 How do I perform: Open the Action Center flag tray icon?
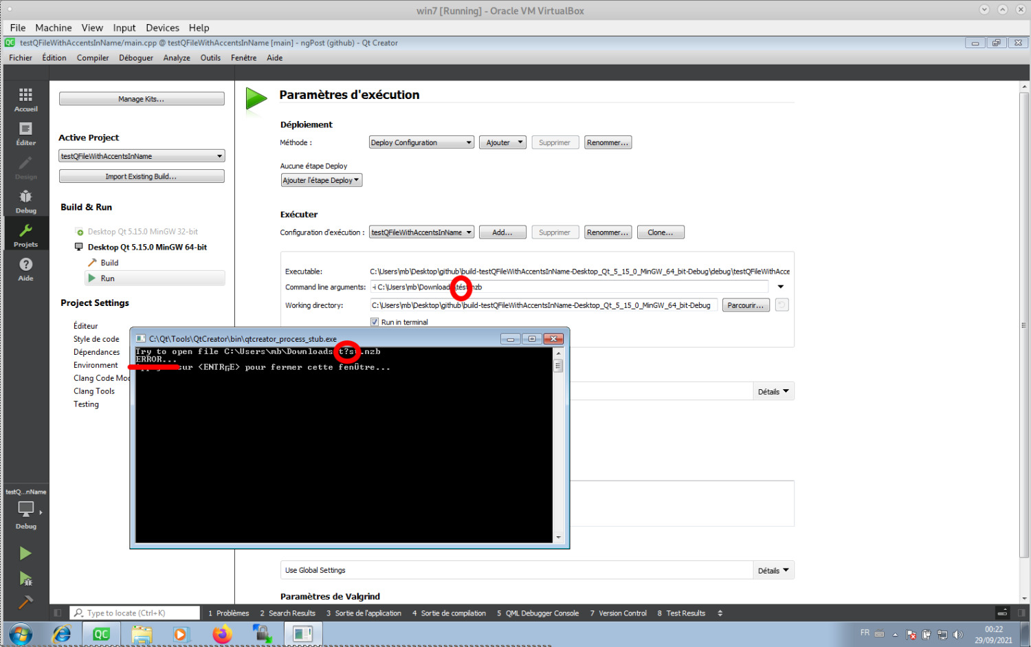911,635
